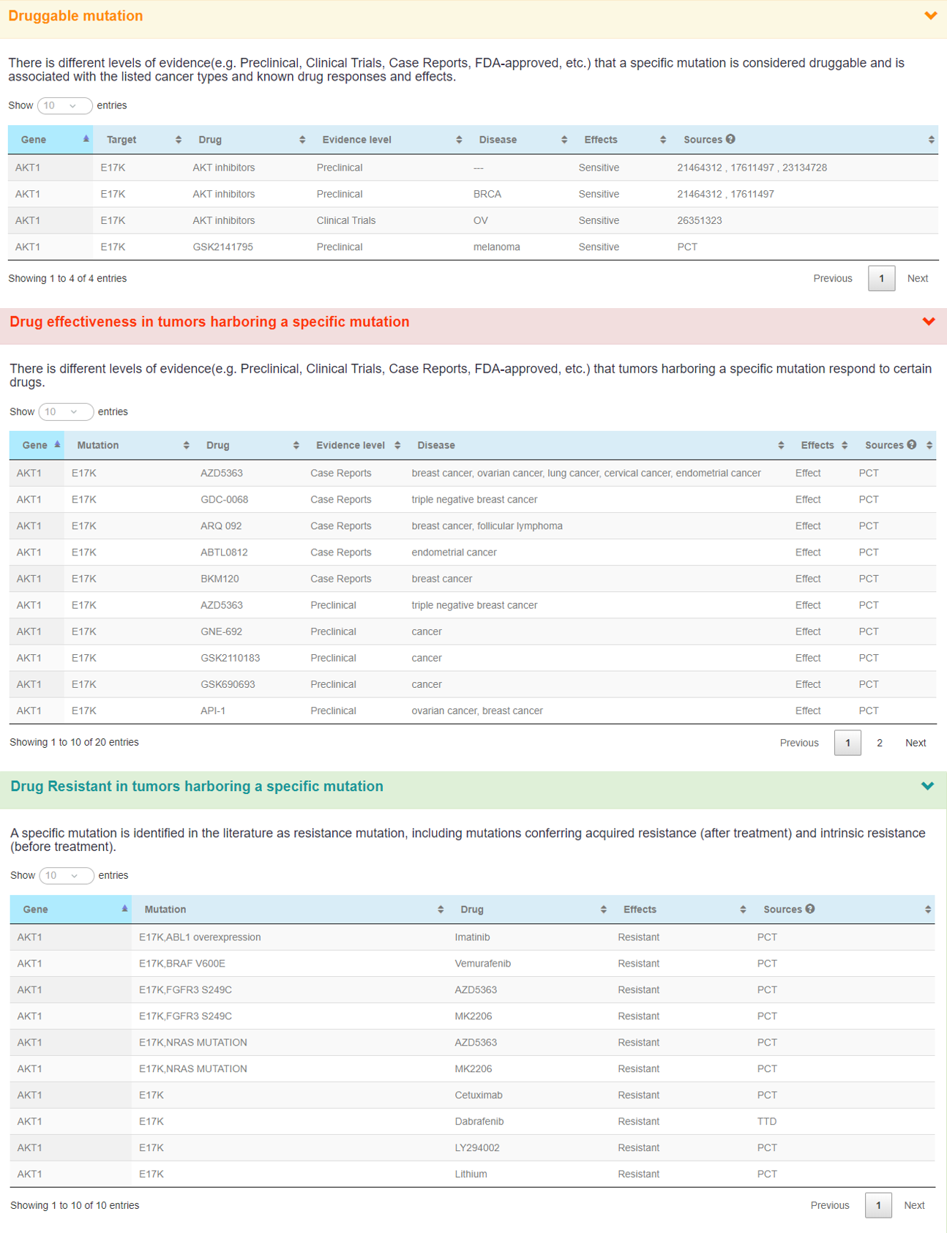Viewport: 947px width, 1233px height.
Task: Sort Resistant table by Effects column arrows
Action: pos(743,910)
